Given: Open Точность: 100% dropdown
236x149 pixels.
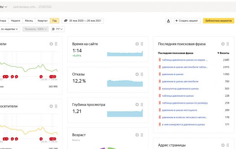Looking at the screenshot, I should click(36, 29).
